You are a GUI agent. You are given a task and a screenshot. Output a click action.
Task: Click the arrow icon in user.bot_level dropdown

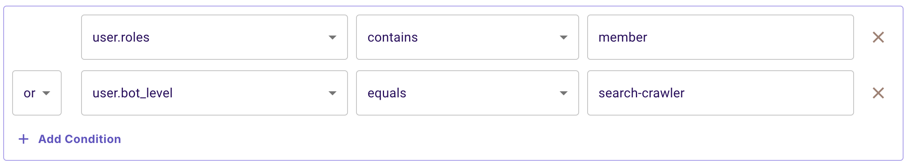pyautogui.click(x=333, y=93)
